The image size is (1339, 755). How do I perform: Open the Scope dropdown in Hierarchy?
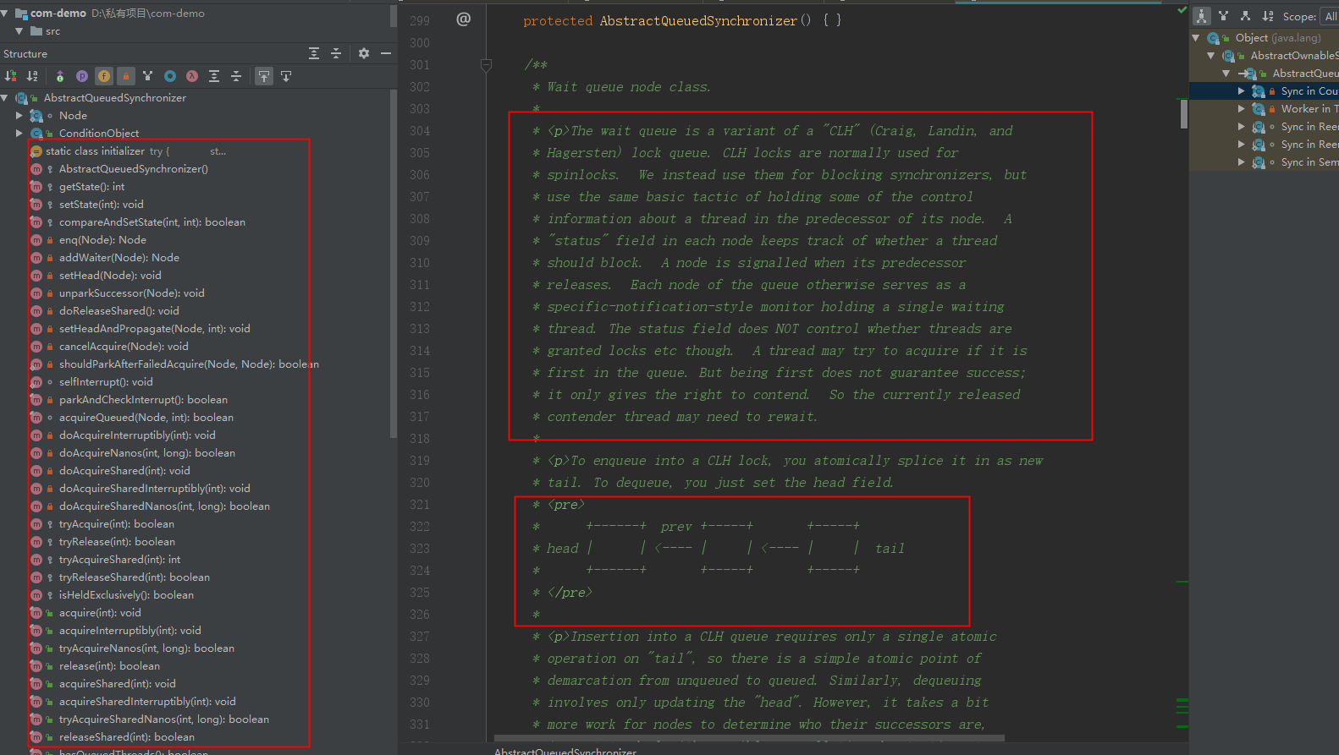[1329, 16]
